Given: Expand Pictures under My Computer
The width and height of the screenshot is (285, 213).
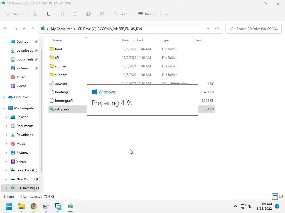Looking at the screenshot, I should (6, 153).
